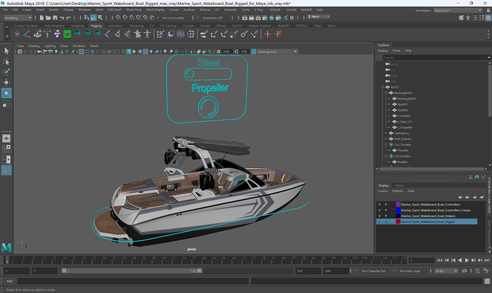Screen dimensions: 492x293
Task: Click Go to Start of playback range
Action: pyautogui.click(x=440, y=260)
